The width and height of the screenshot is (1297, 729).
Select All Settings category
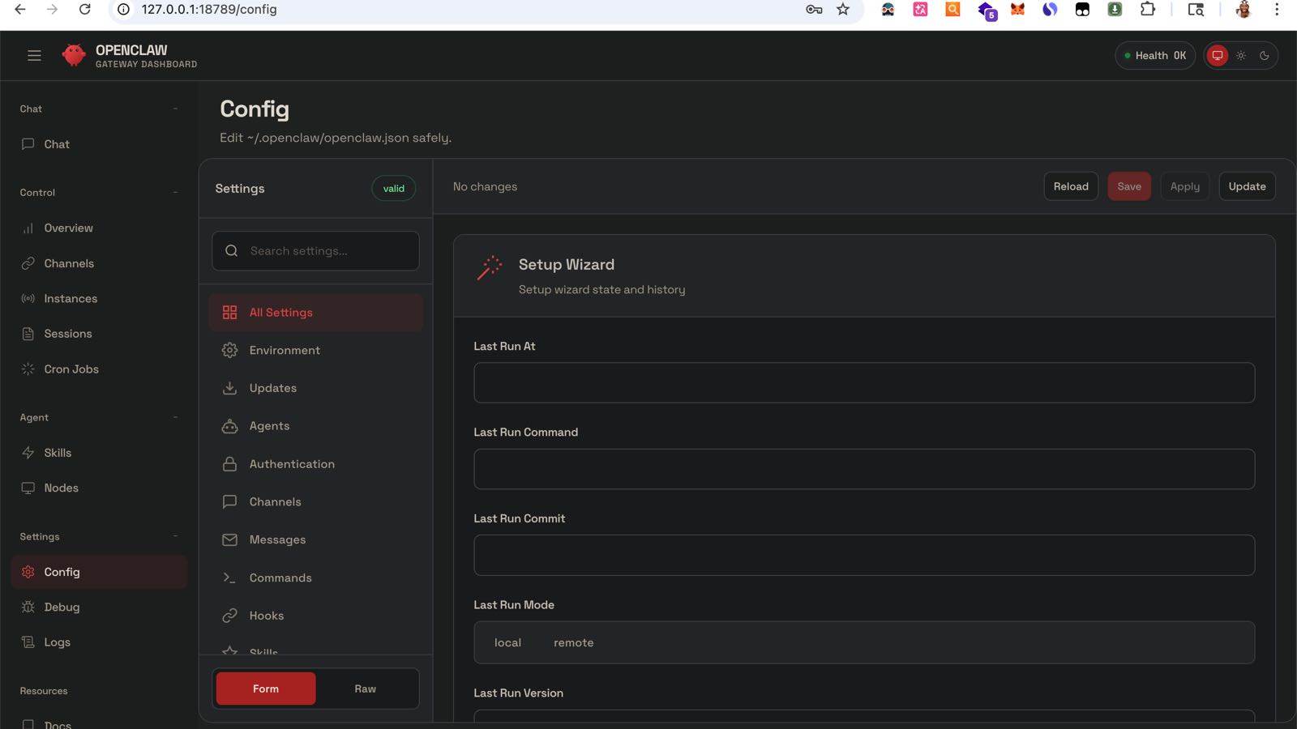(x=280, y=313)
